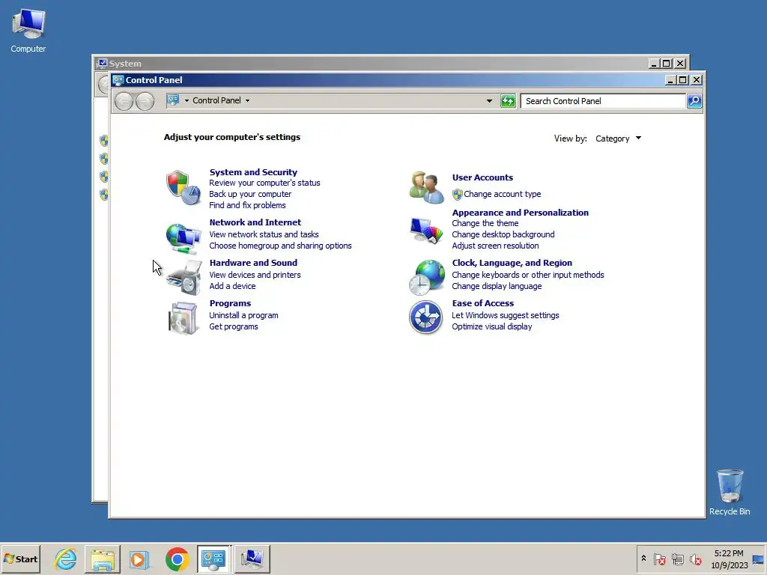Screen dimensions: 767x575
Task: Click Back up your computer
Action: pyautogui.click(x=250, y=194)
